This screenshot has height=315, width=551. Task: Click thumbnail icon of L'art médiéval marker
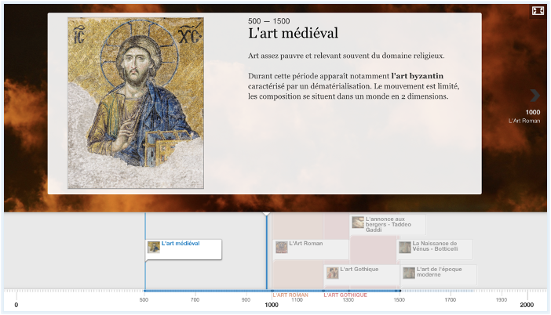click(x=154, y=247)
